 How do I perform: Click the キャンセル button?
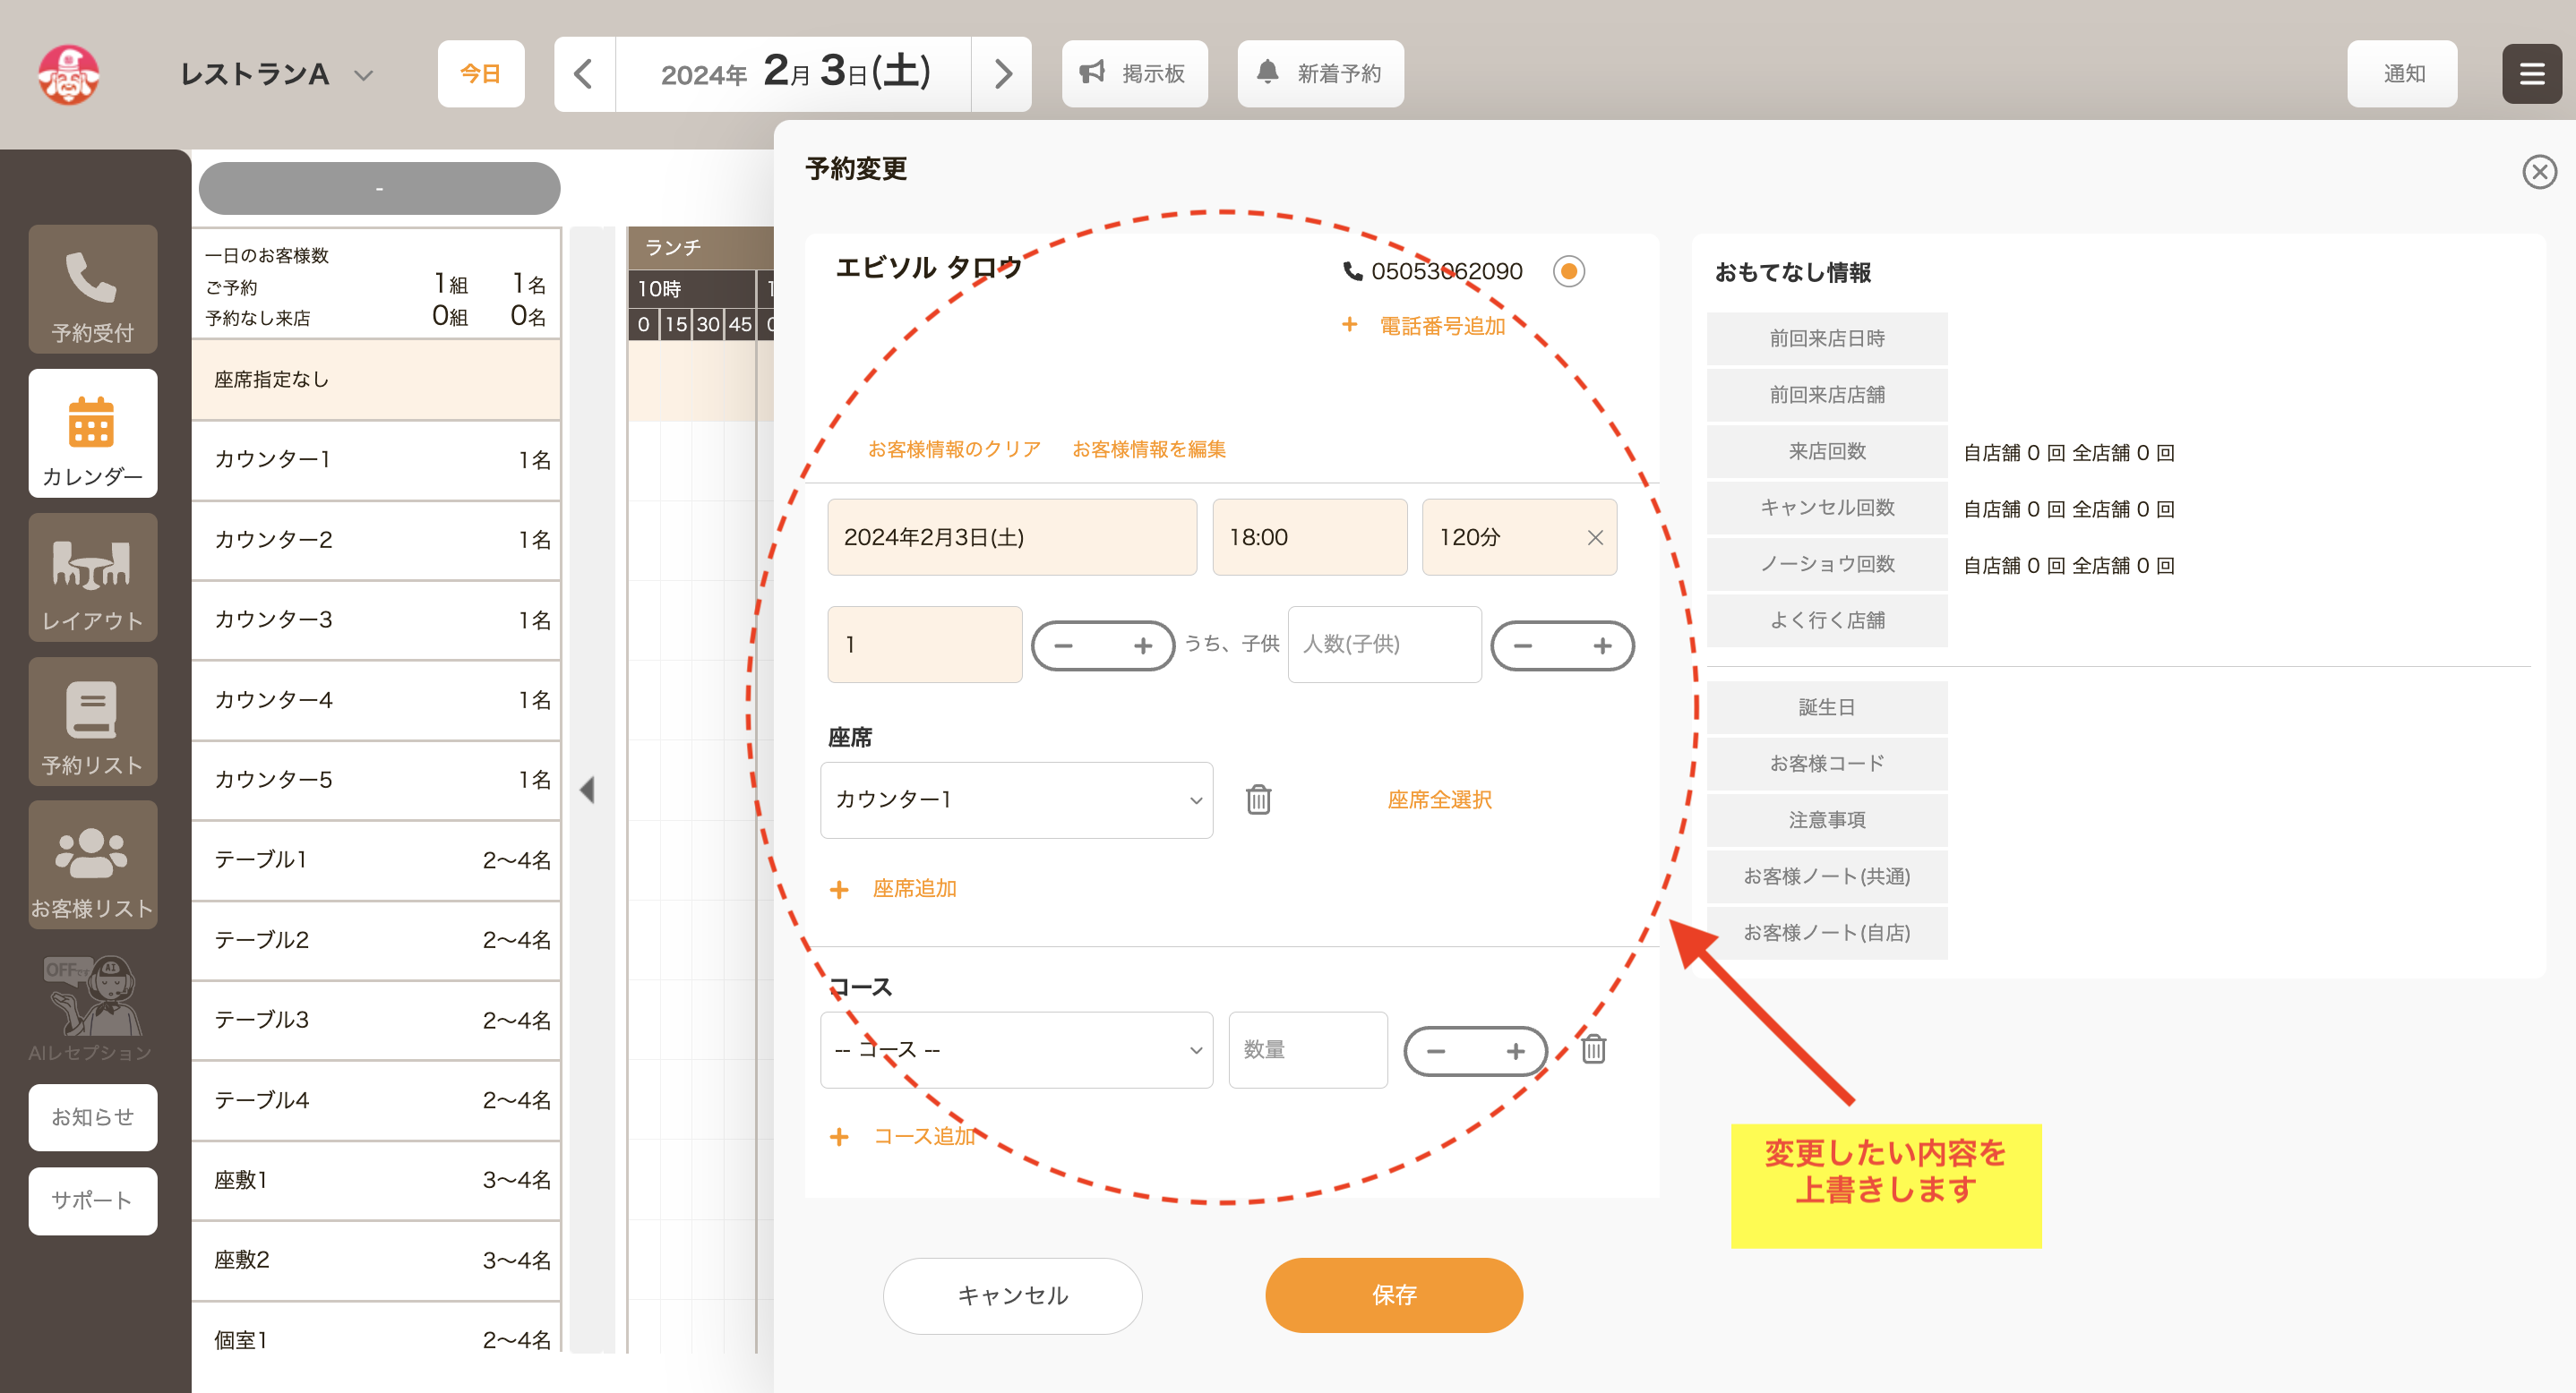pos(1012,1296)
